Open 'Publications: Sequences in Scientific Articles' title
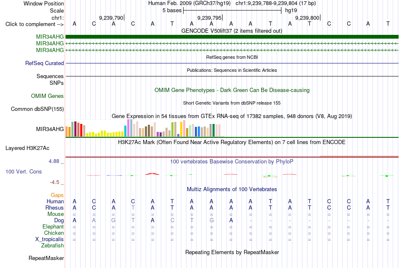 tap(232, 70)
